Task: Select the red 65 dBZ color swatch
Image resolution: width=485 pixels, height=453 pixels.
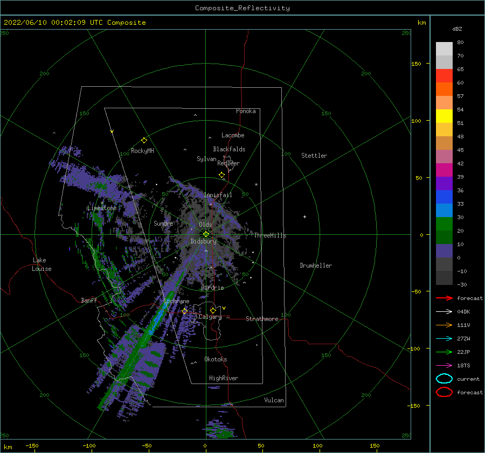Action: [444, 76]
